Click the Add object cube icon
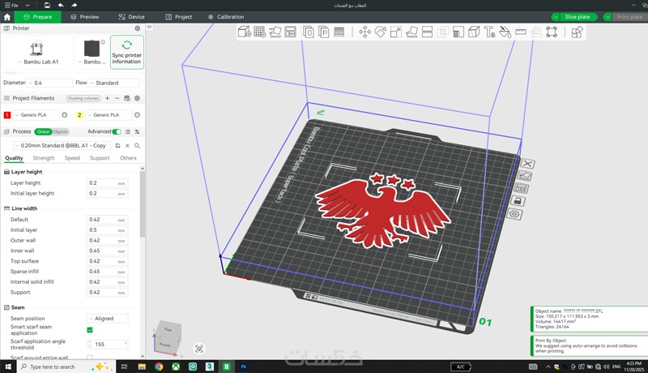648x373 pixels. [245, 32]
